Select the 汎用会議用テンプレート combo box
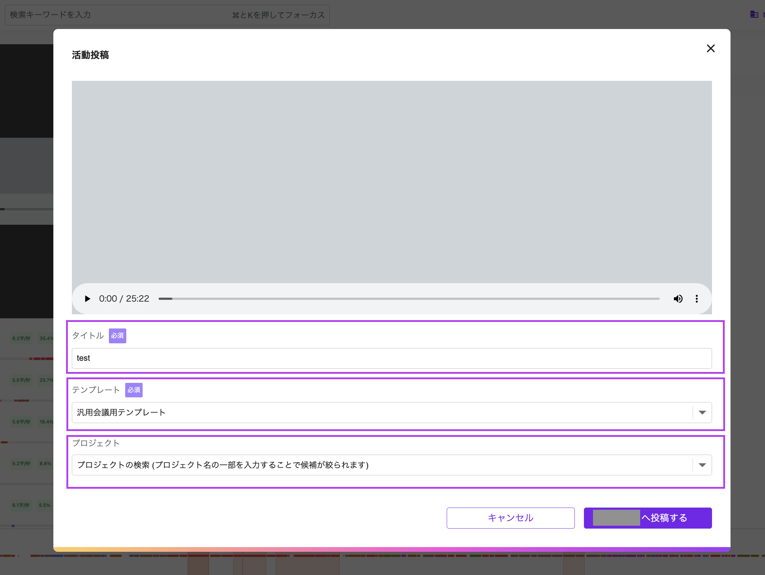Image resolution: width=765 pixels, height=575 pixels. [392, 413]
